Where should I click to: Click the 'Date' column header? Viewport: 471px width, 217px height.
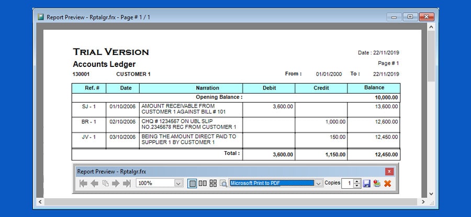122,88
